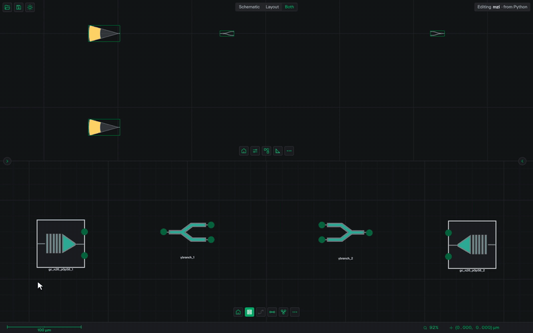Click lower output port of ybranch_1
This screenshot has width=533, height=333.
tap(211, 240)
